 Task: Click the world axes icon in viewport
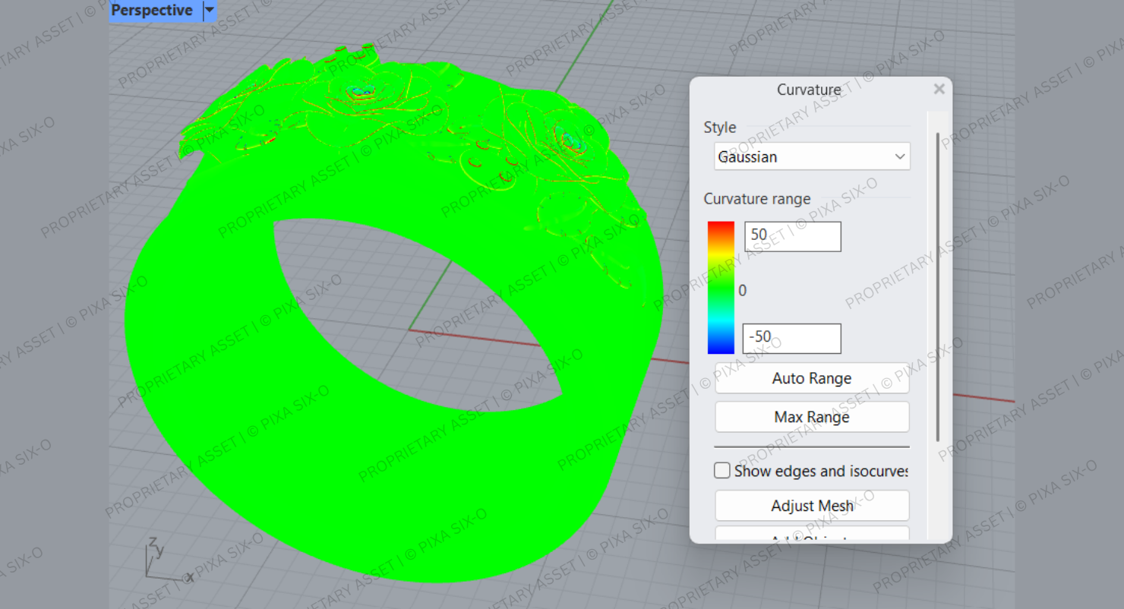click(169, 560)
